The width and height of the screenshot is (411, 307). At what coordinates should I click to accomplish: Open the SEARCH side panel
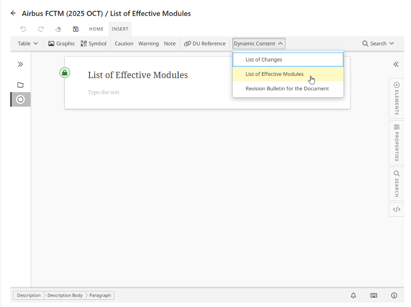[397, 184]
